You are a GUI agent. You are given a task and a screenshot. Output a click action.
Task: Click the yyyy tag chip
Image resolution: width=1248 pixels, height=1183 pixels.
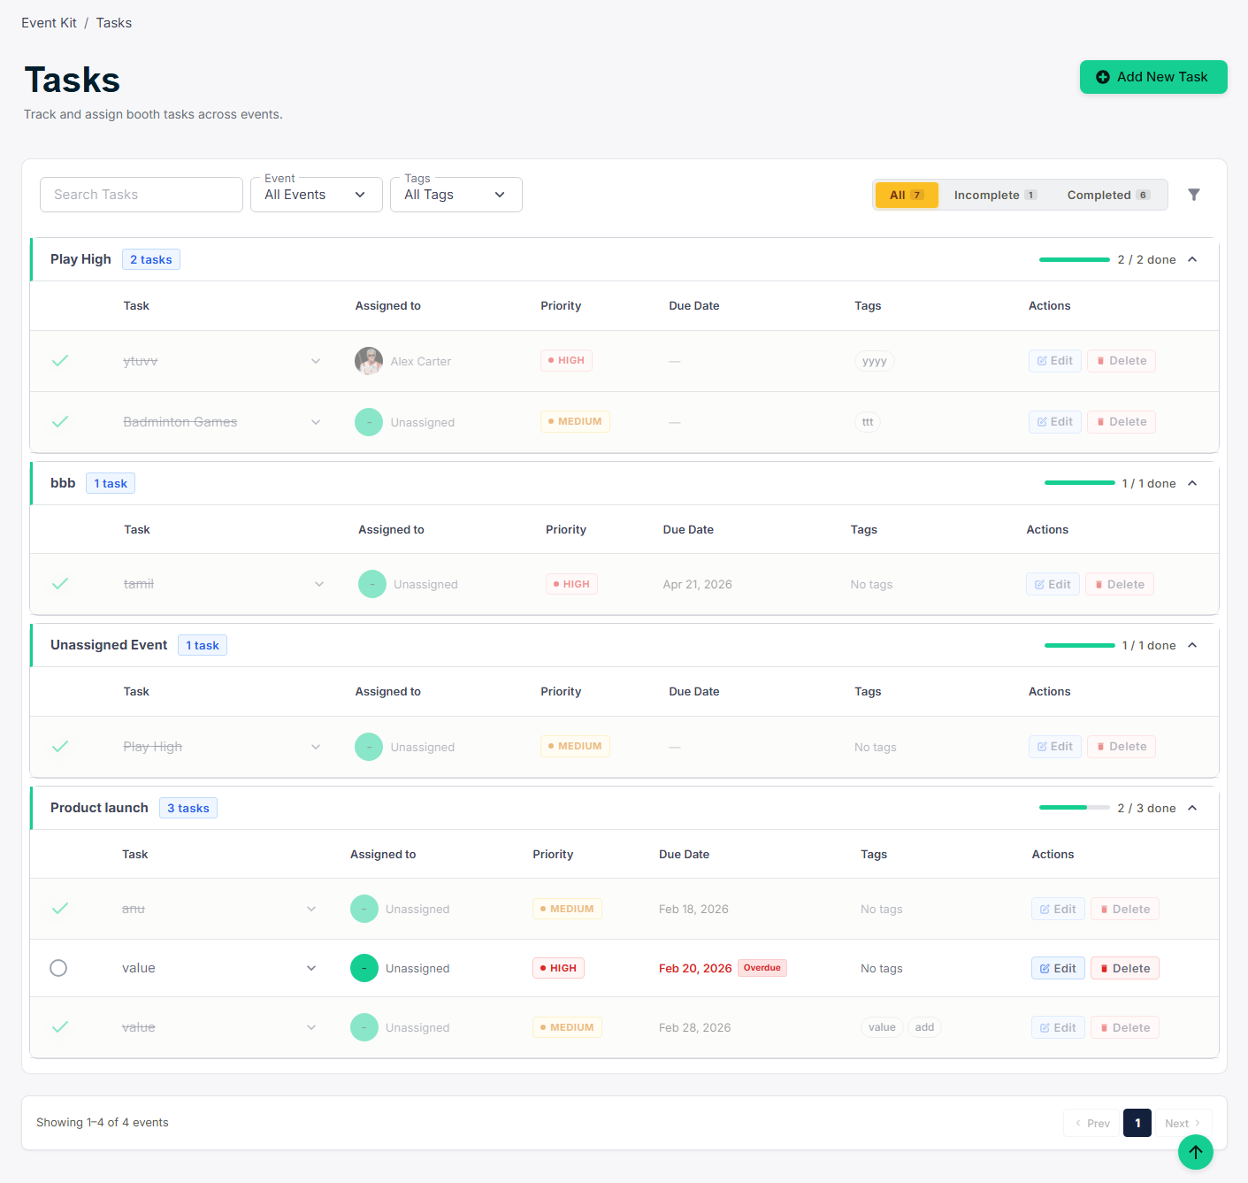tap(875, 361)
